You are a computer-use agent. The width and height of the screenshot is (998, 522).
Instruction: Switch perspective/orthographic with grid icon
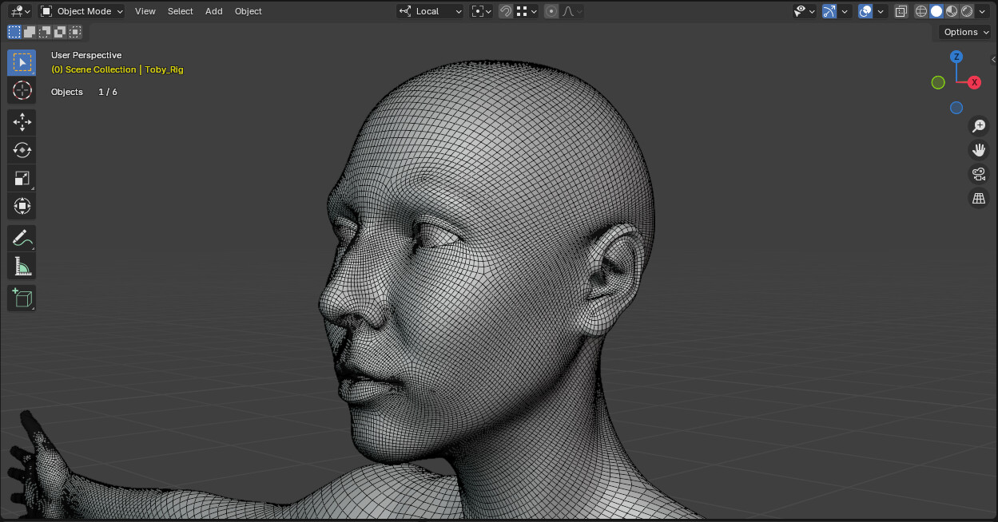[979, 199]
